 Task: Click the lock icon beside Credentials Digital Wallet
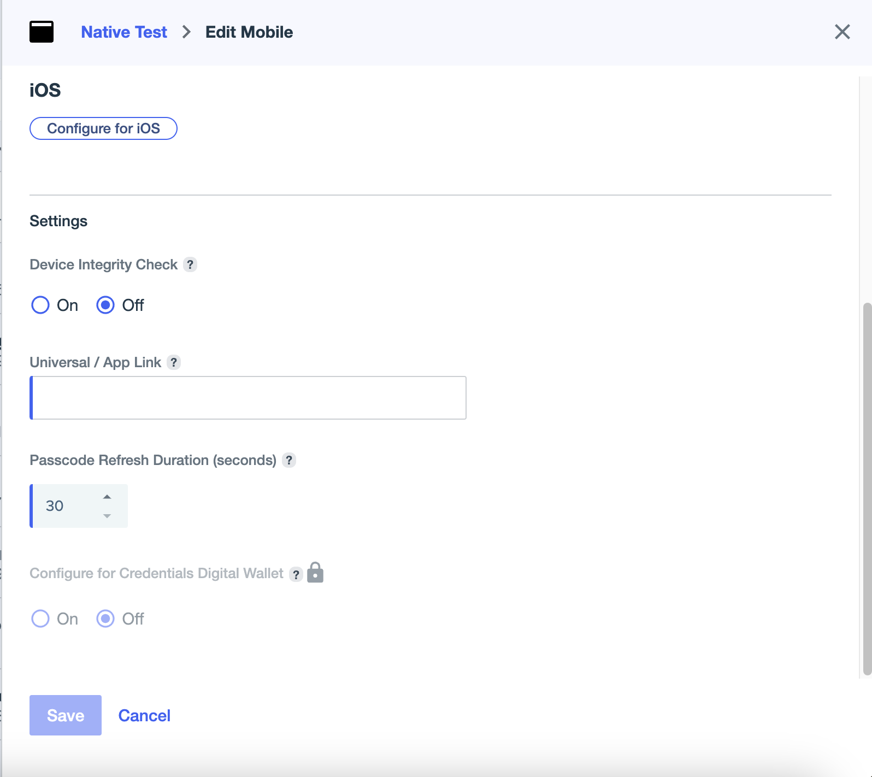click(315, 573)
